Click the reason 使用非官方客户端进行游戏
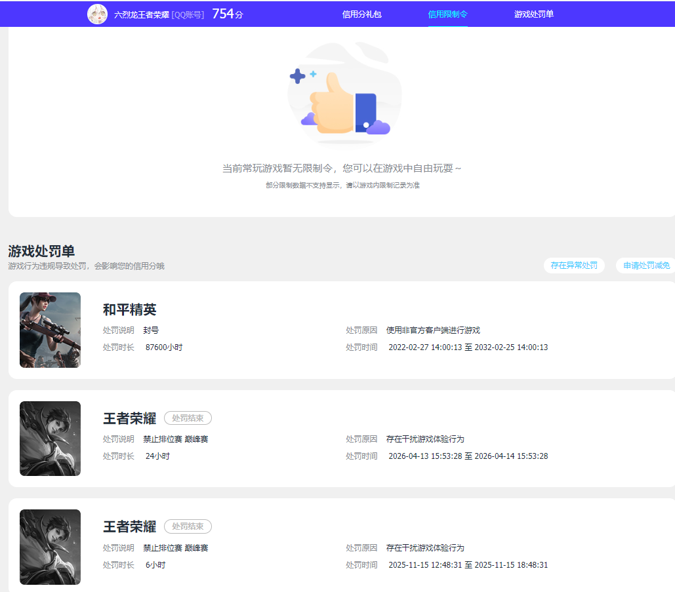The width and height of the screenshot is (675, 592). pos(433,330)
